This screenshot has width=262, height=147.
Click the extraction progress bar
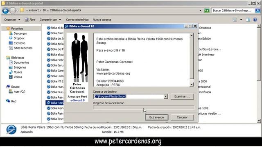tap(144, 107)
